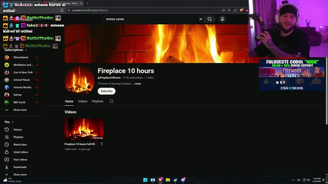328x184 pixels.
Task: Open the taskbar clock showing 4:40 PM
Action: [317, 180]
